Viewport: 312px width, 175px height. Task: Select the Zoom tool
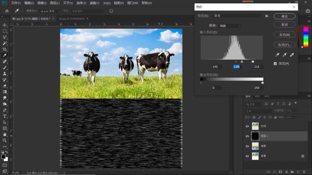coord(4,140)
